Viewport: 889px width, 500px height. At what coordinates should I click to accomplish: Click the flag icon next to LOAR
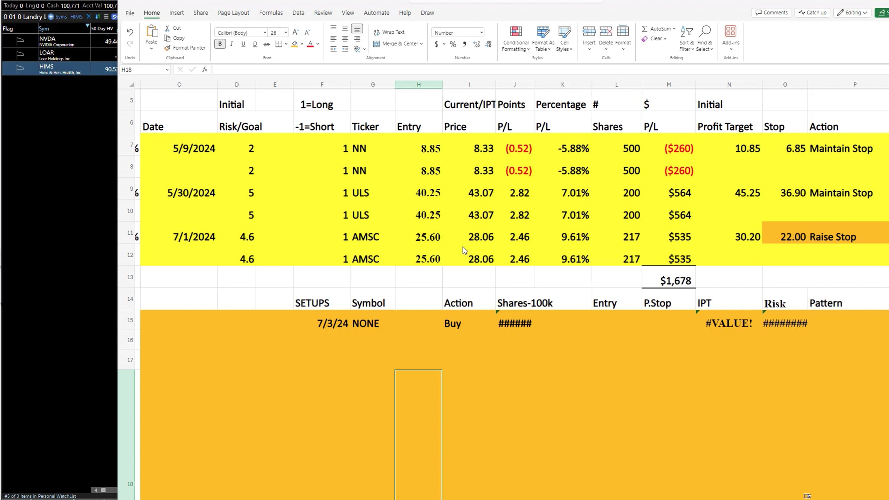(x=20, y=55)
